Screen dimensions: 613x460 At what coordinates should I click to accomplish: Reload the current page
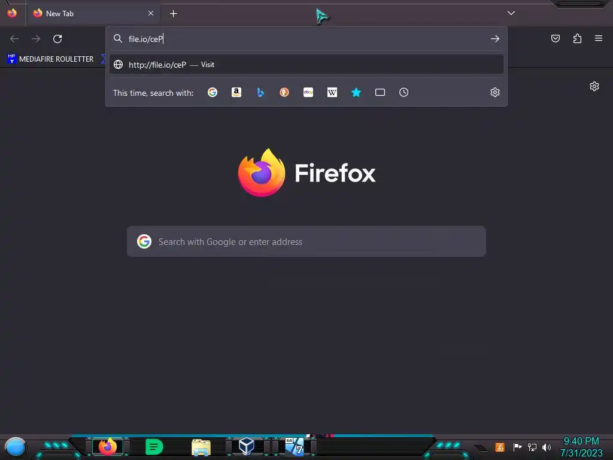click(57, 39)
